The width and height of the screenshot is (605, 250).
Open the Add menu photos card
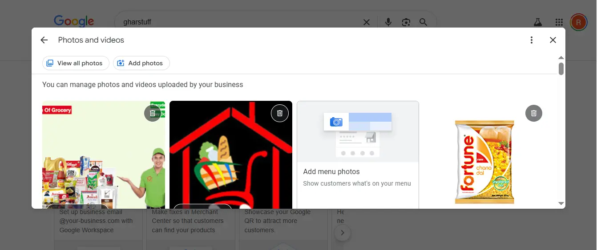(x=358, y=155)
